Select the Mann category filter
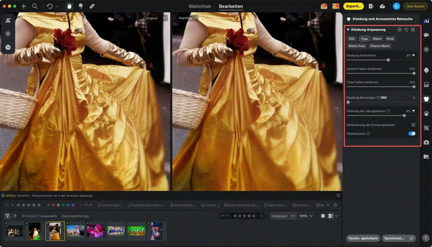 377,39
